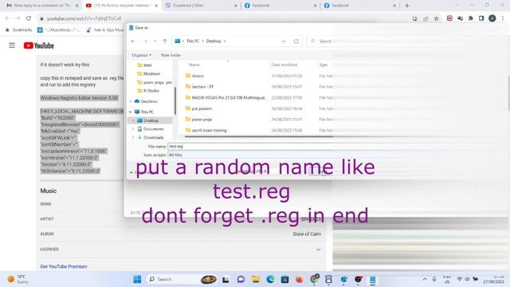Open File Explorer on taskbar

[x=256, y=280]
